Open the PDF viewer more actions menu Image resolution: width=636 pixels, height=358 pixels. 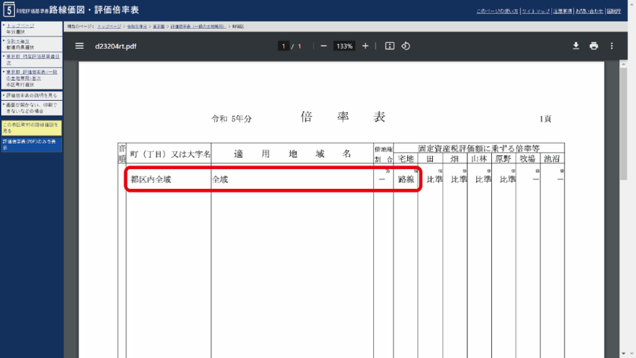612,46
